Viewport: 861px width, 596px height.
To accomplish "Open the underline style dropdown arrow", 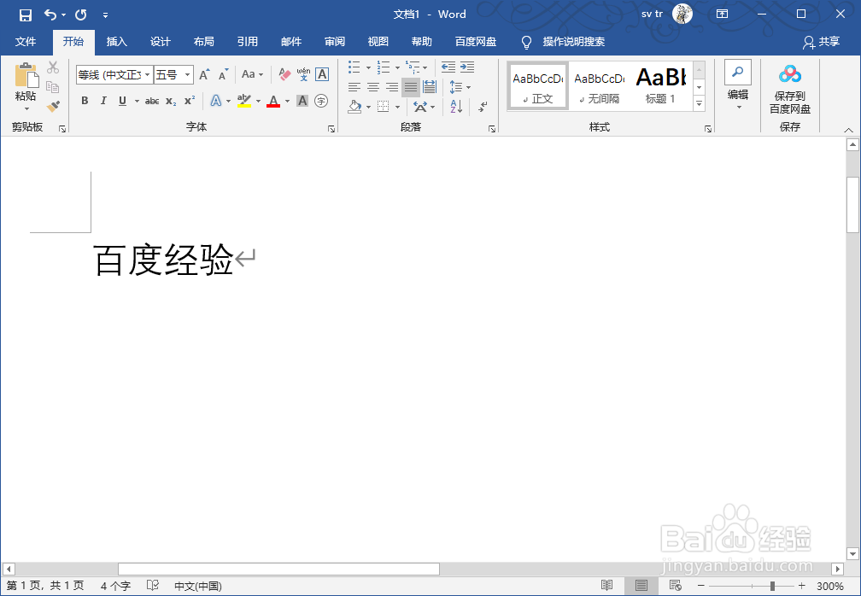I will [x=137, y=101].
